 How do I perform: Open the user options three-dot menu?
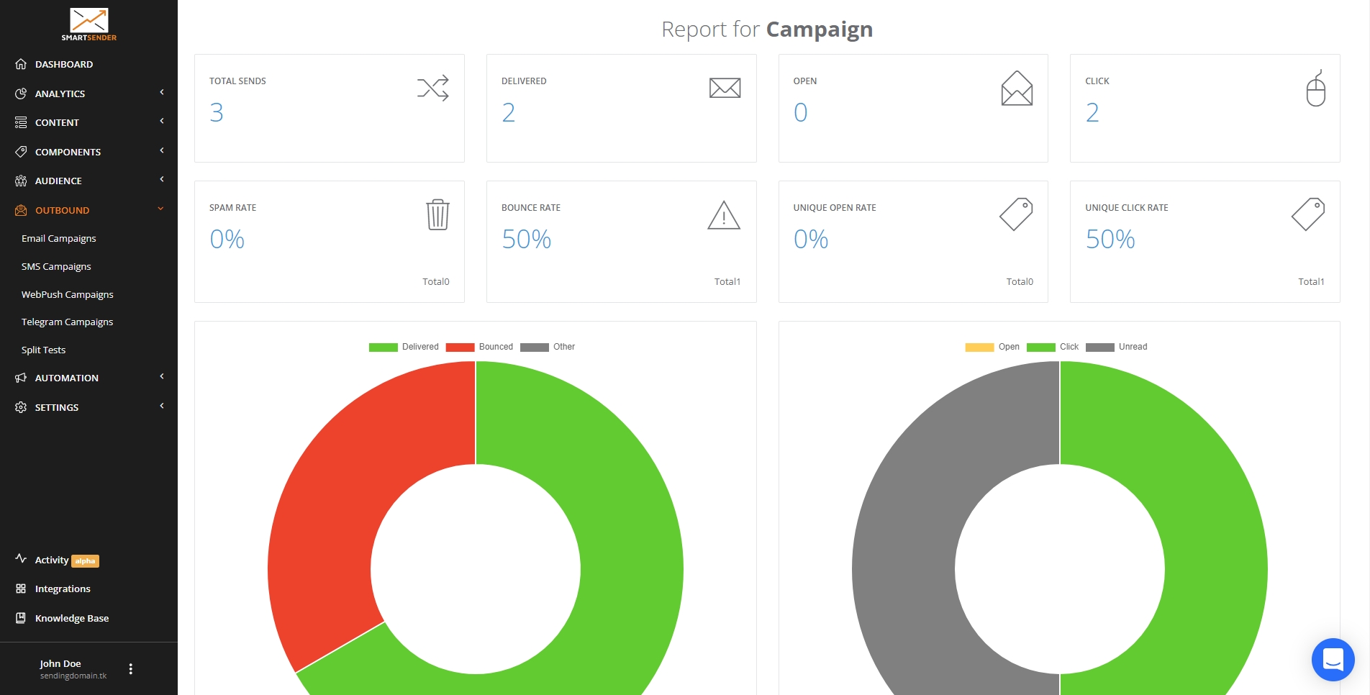(130, 669)
